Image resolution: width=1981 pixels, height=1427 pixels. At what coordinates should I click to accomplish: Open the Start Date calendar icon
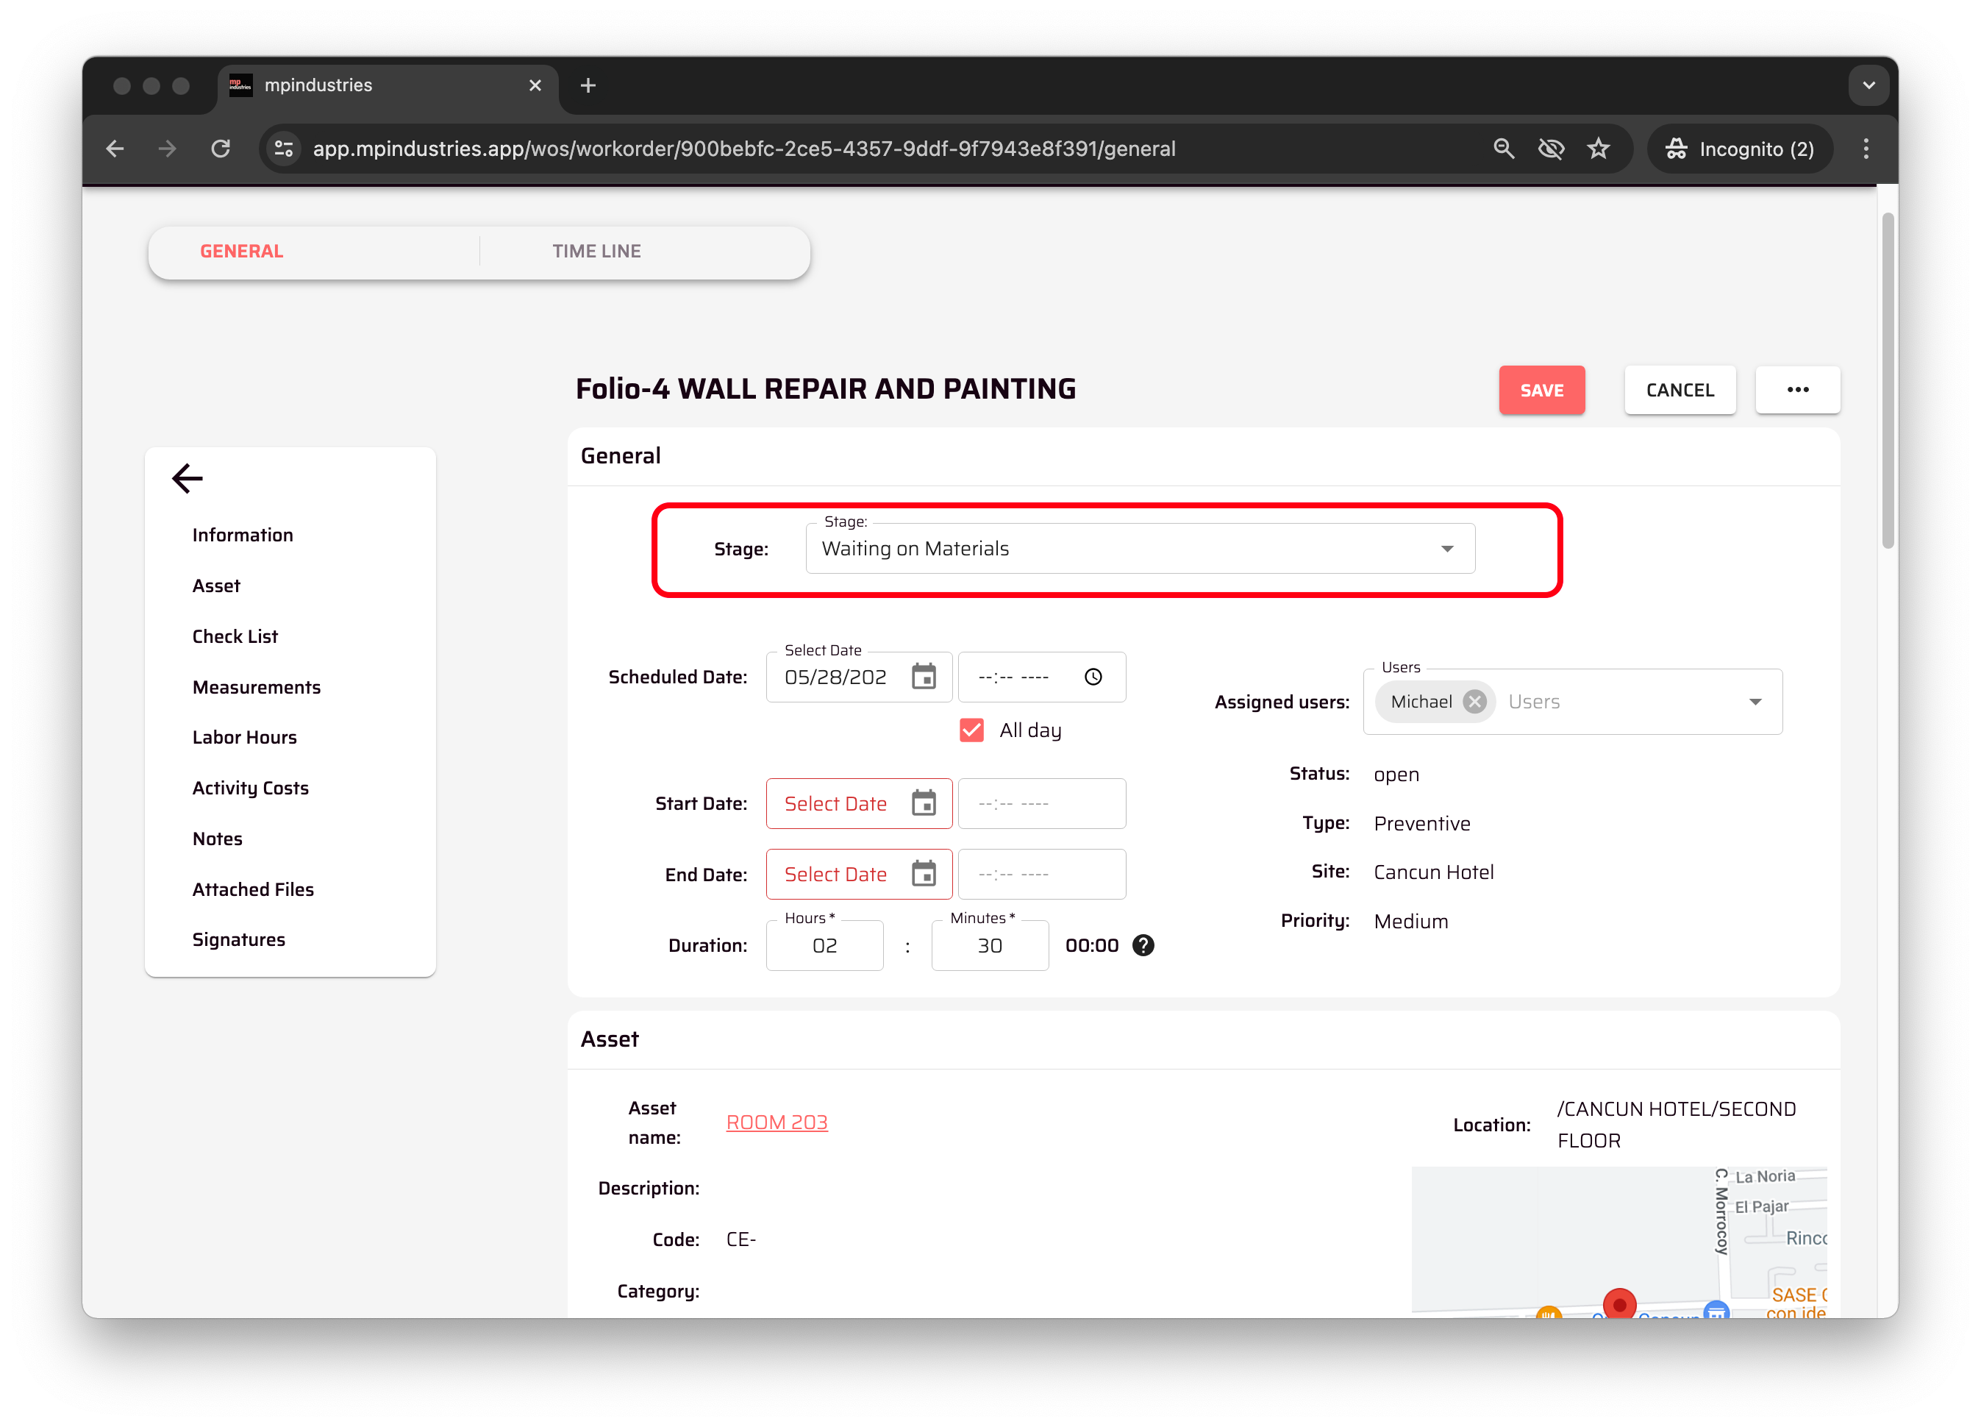(924, 803)
